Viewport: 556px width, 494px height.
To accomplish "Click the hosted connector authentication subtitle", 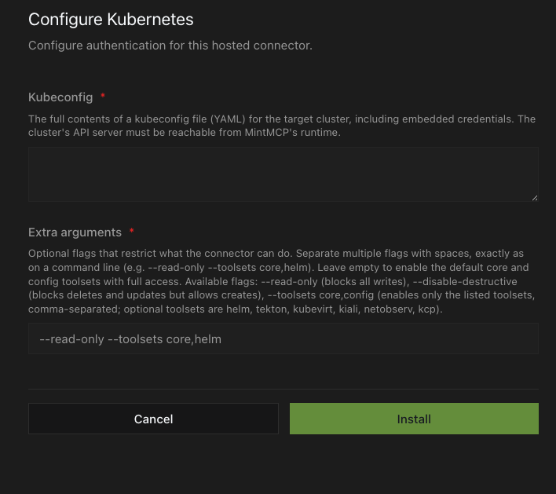I will click(x=170, y=46).
